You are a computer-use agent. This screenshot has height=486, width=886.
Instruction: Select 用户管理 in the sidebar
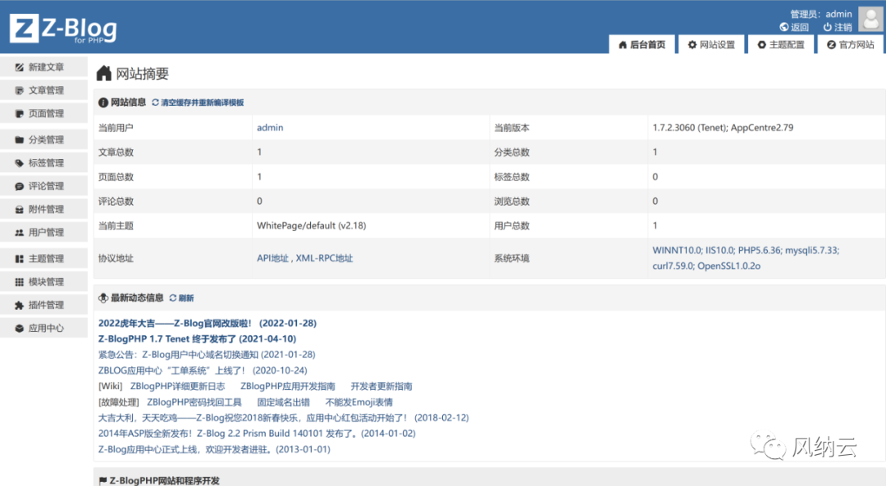pyautogui.click(x=43, y=232)
